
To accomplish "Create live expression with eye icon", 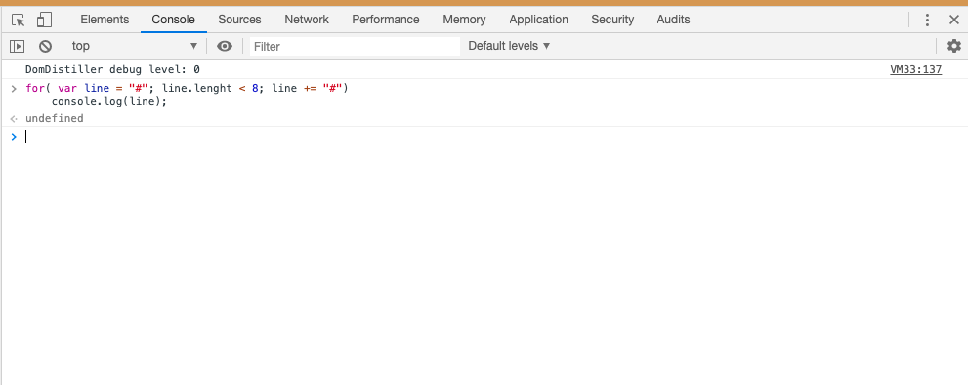I will [225, 46].
